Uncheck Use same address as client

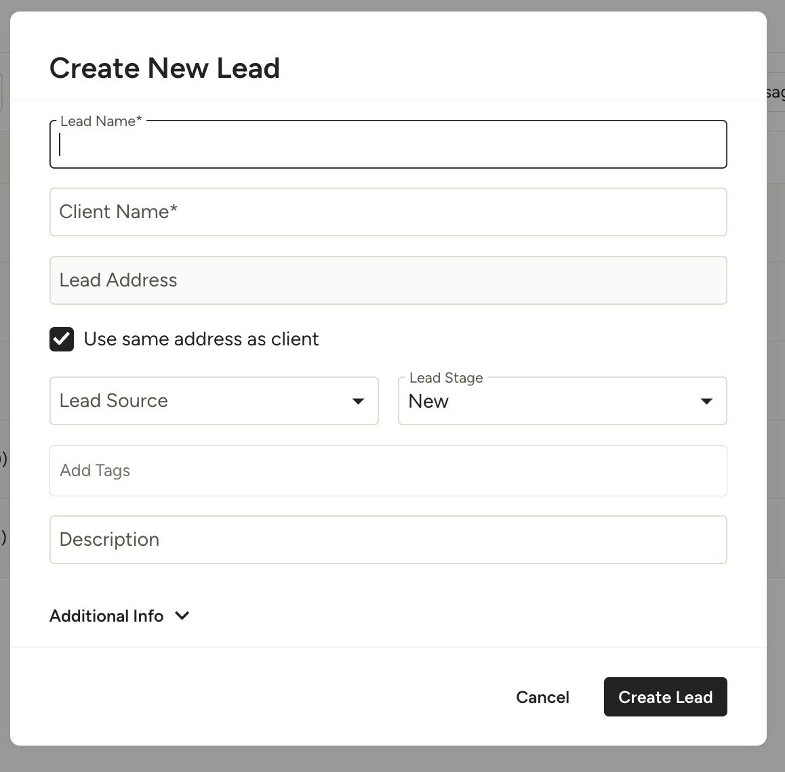(x=62, y=339)
